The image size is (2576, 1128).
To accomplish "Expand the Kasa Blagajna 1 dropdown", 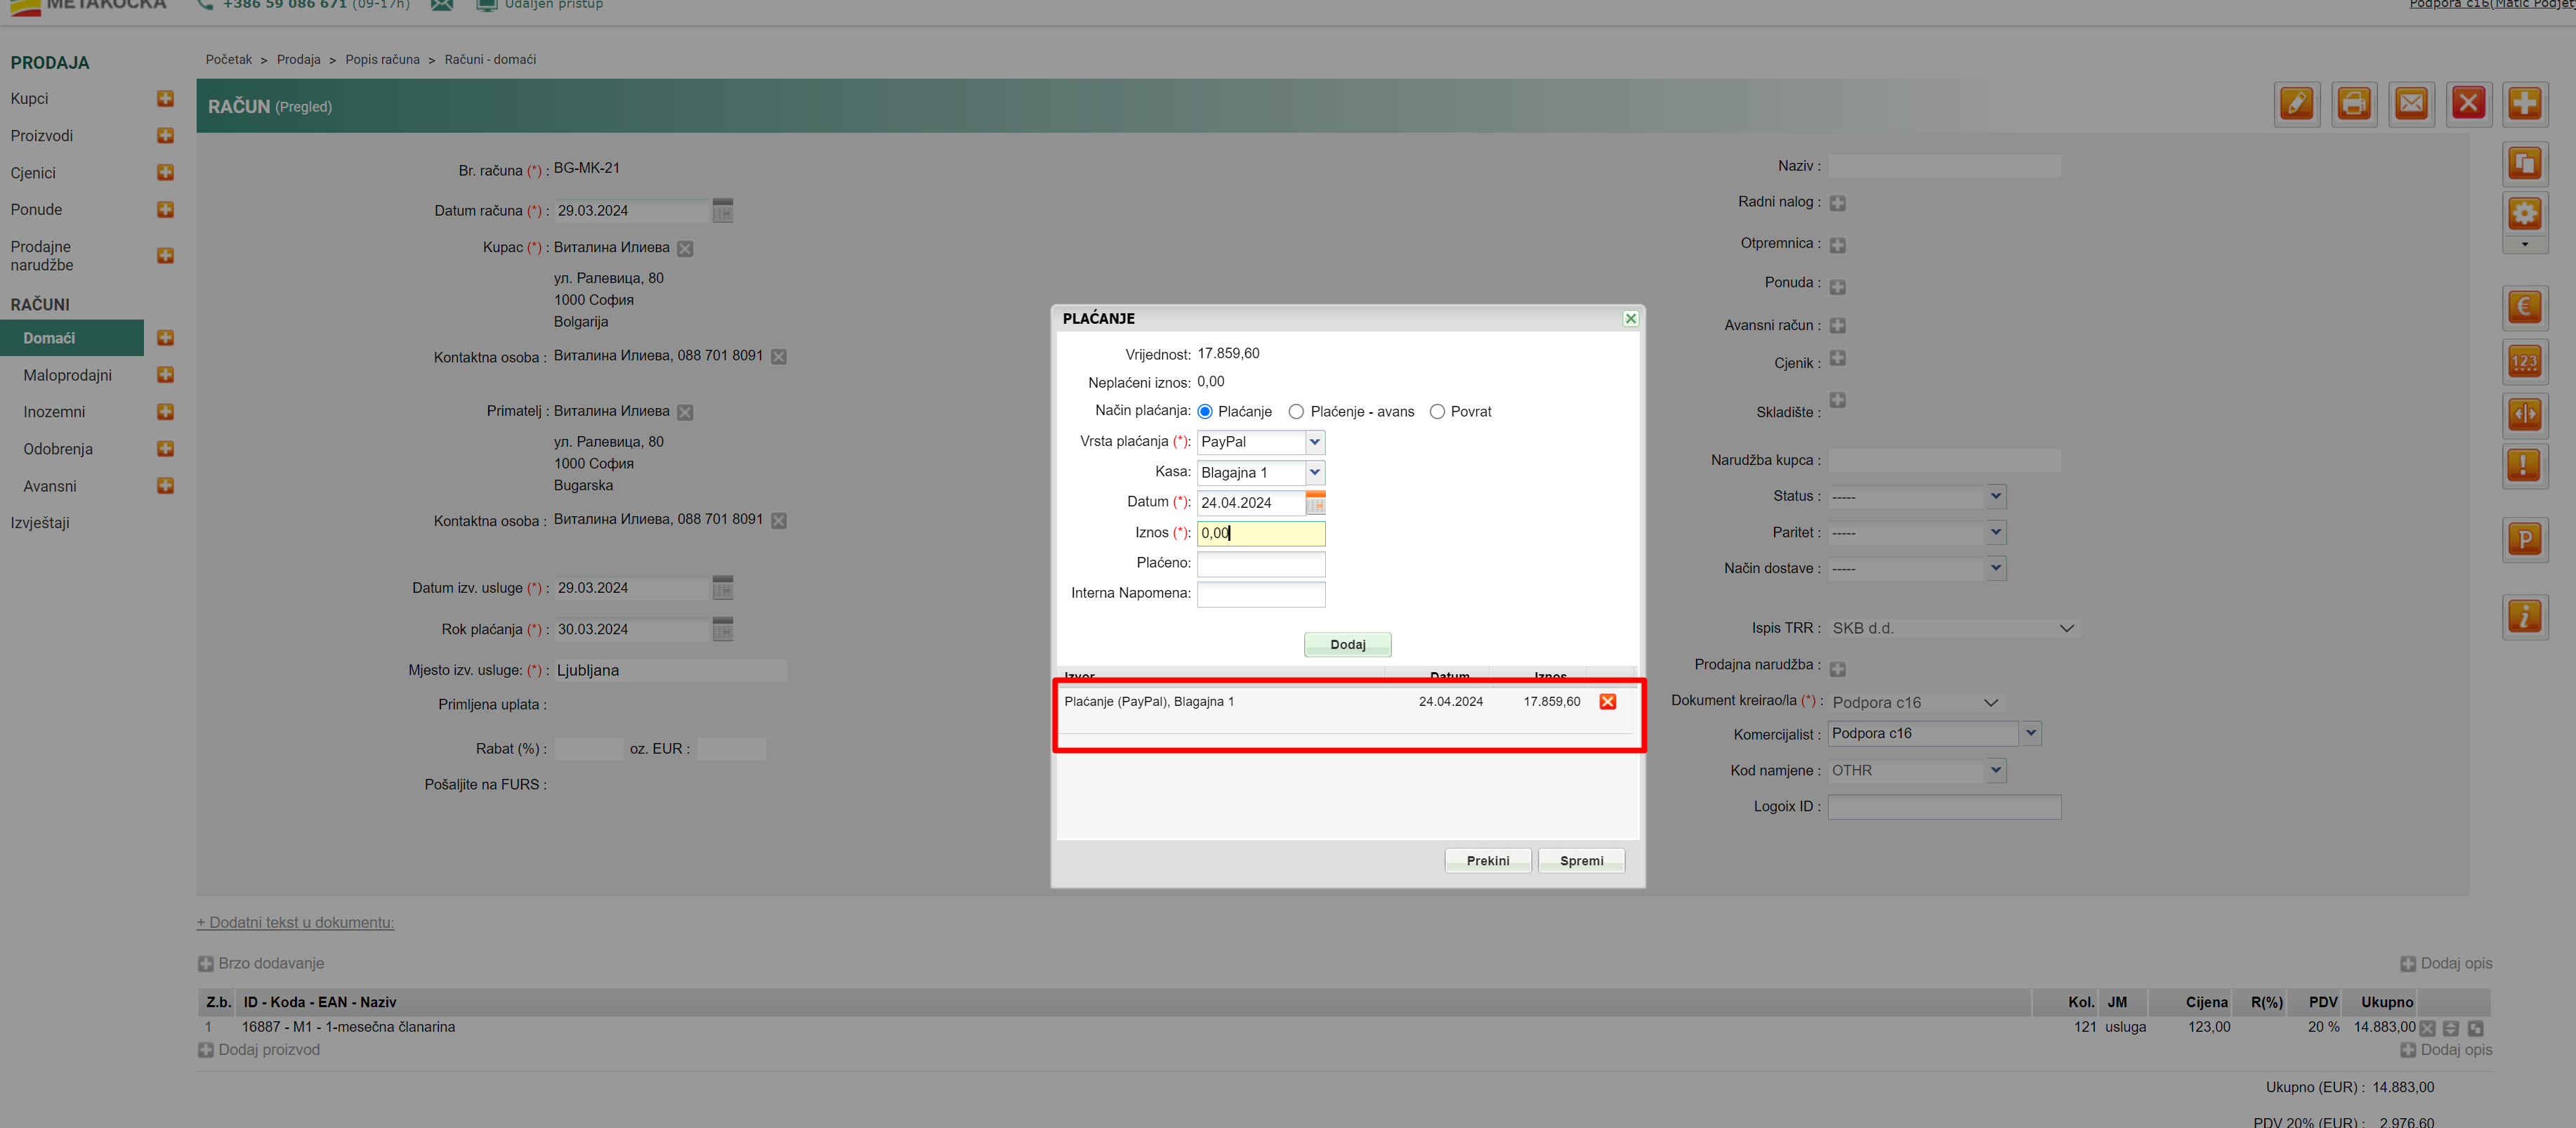I will point(1315,473).
